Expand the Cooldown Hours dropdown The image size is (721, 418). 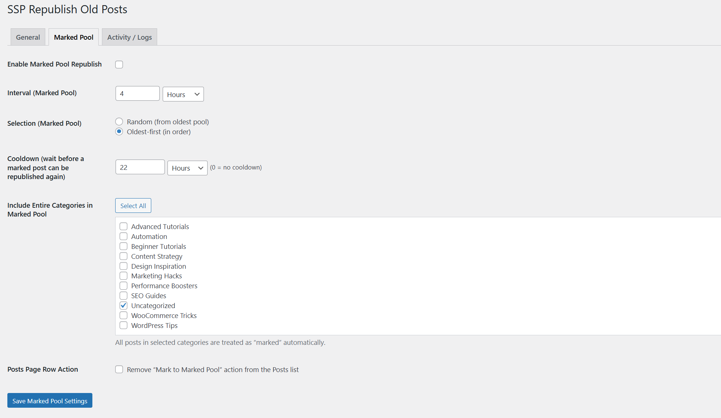187,168
